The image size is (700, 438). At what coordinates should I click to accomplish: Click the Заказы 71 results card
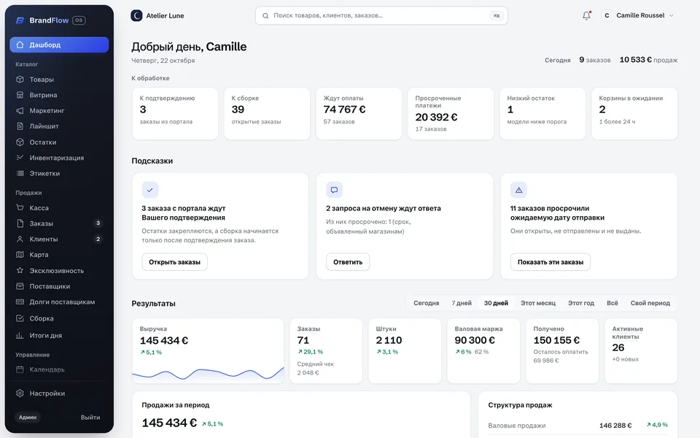326,351
